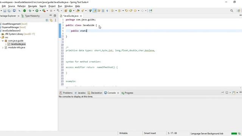This screenshot has height=136, width=242.
Task: Click the Display Selected Console icon
Action: 227,93
